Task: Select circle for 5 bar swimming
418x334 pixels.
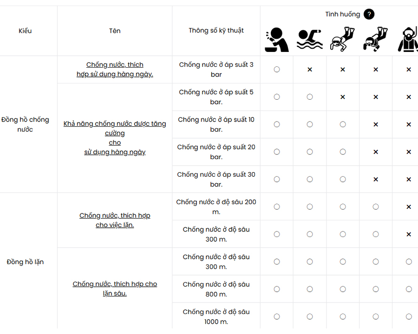Action: 309,97
